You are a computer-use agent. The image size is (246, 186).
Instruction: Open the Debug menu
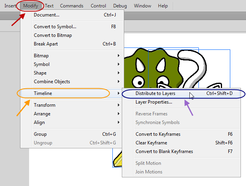pos(120,6)
